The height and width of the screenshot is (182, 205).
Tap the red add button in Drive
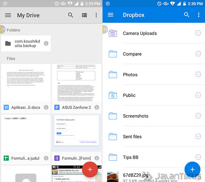point(90,169)
